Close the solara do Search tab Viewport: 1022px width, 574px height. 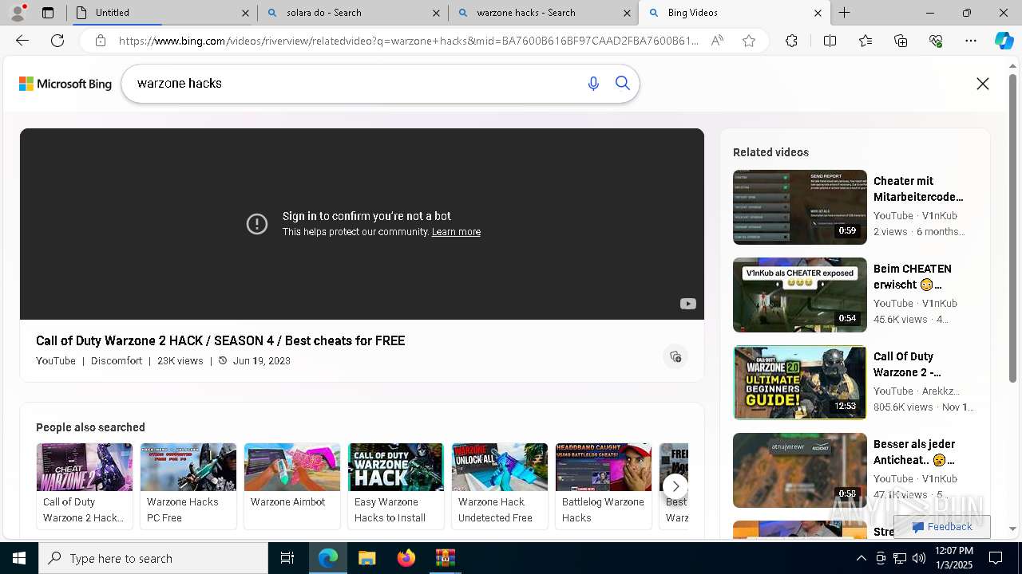(436, 13)
